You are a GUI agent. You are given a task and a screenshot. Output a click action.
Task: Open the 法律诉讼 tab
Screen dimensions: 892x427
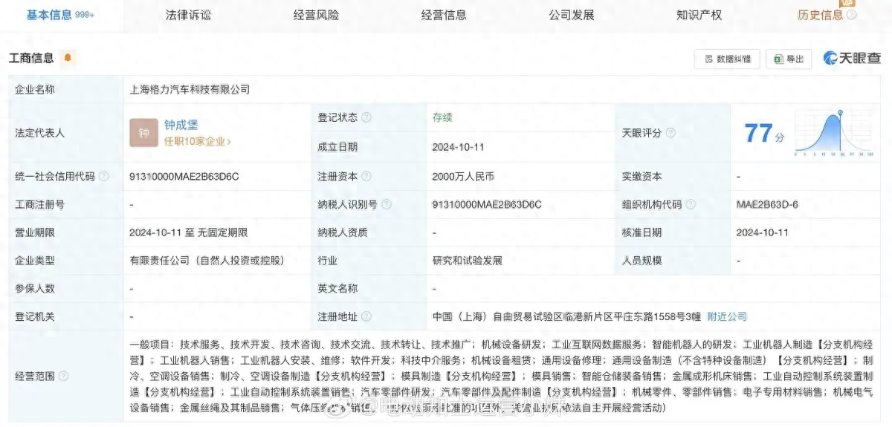coord(189,15)
